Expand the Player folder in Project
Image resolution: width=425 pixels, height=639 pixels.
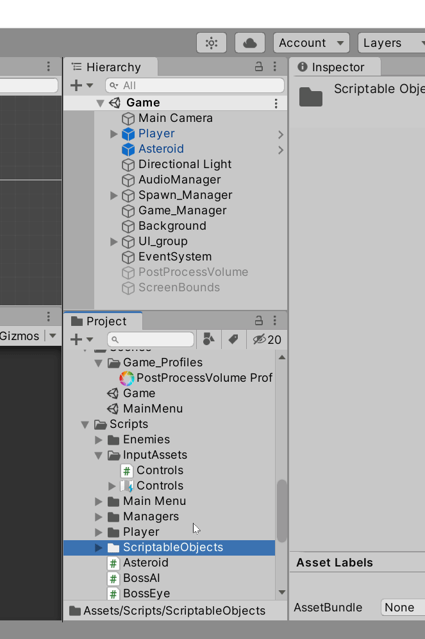[x=98, y=532]
